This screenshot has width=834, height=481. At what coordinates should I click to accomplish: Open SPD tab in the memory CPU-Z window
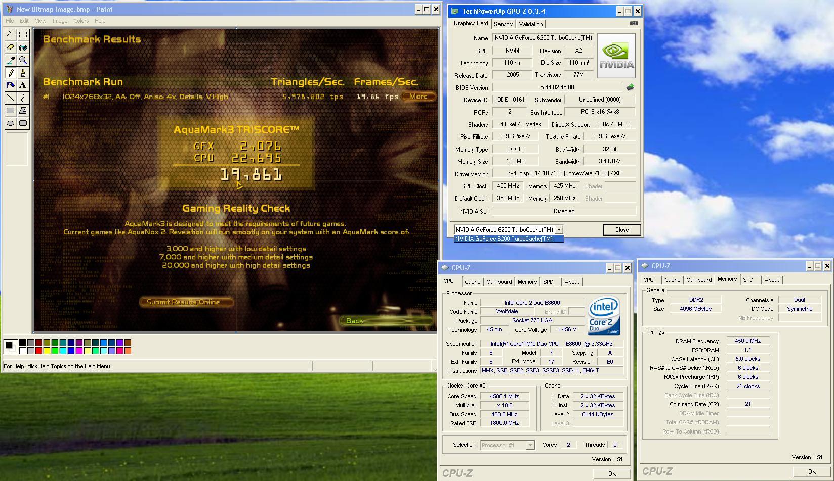748,280
